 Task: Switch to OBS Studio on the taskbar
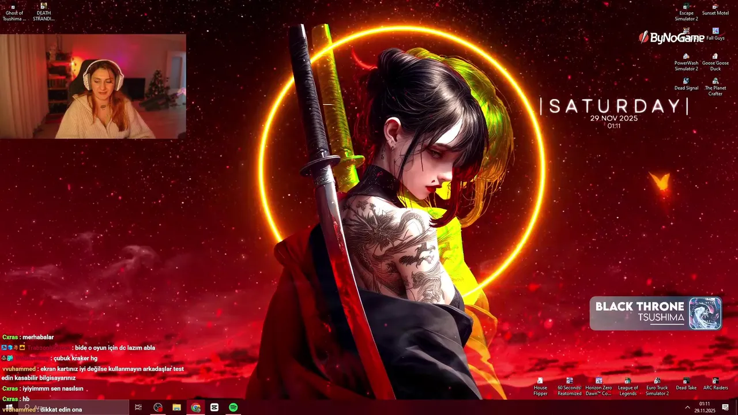point(158,408)
